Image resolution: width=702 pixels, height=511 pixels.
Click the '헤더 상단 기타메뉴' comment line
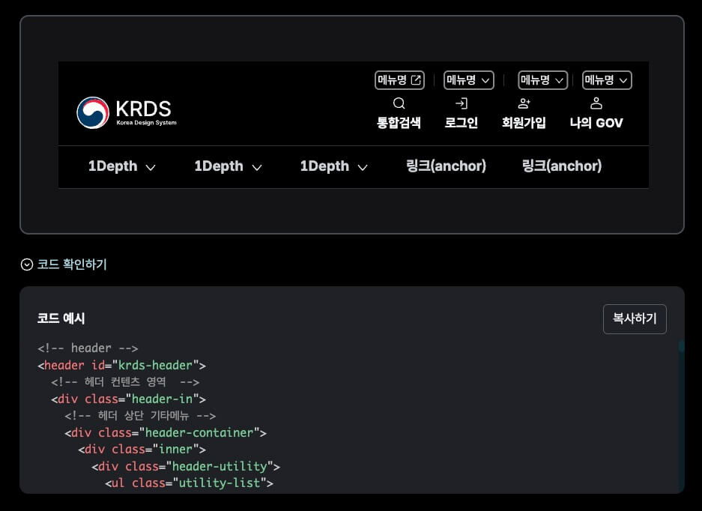point(140,416)
